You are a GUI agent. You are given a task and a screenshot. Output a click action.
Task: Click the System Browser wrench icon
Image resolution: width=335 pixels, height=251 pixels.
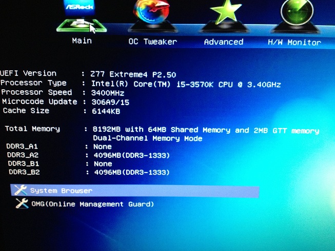(x=21, y=190)
